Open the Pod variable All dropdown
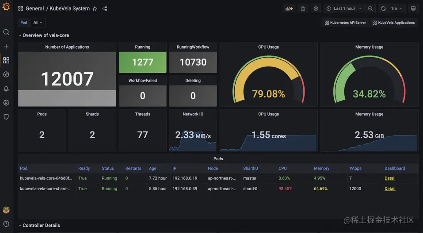This screenshot has height=233, width=423. click(38, 23)
